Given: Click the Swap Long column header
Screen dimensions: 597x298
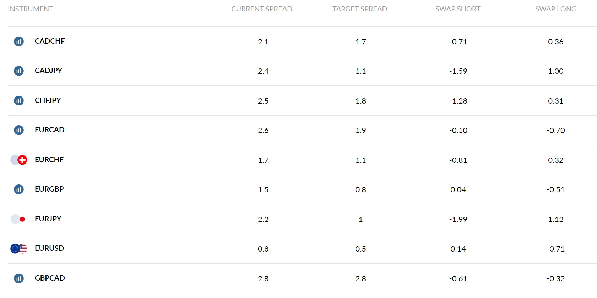Looking at the screenshot, I should pyautogui.click(x=556, y=9).
